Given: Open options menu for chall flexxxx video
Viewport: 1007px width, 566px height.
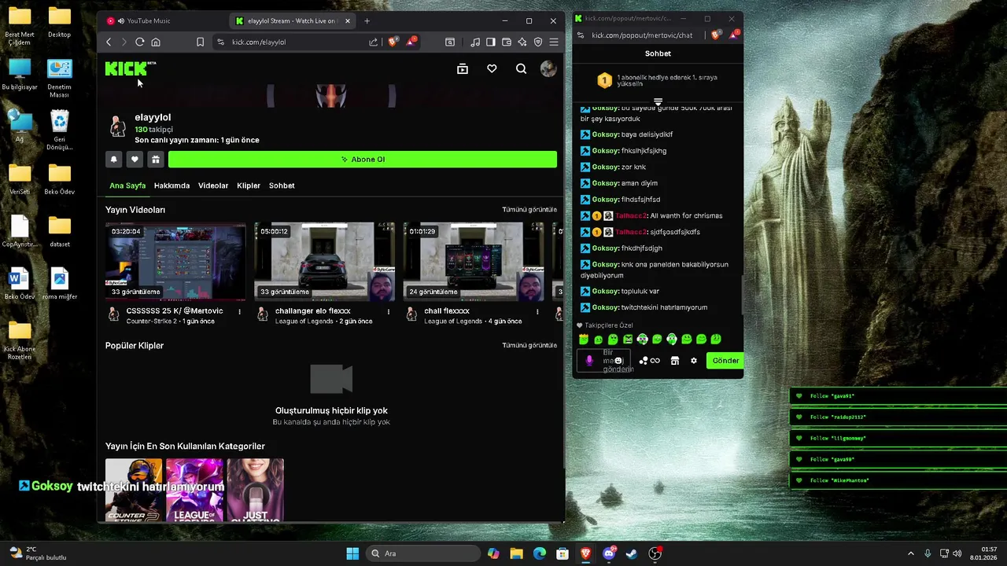Looking at the screenshot, I should coord(537,312).
